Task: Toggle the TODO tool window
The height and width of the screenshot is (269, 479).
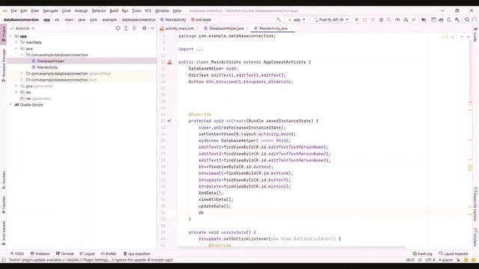Action: [17, 254]
